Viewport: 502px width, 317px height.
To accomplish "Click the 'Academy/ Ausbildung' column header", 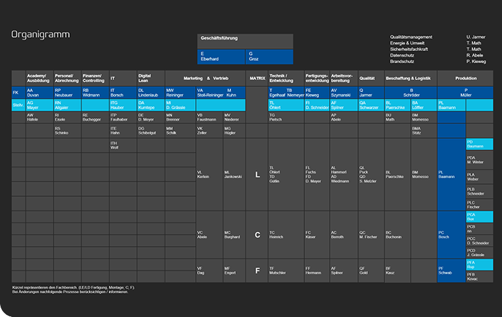I will click(x=39, y=78).
